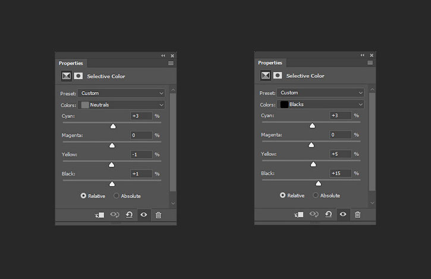Click Cyan value field in Neutrals panel
Screen dimensions: 431x279
point(141,116)
